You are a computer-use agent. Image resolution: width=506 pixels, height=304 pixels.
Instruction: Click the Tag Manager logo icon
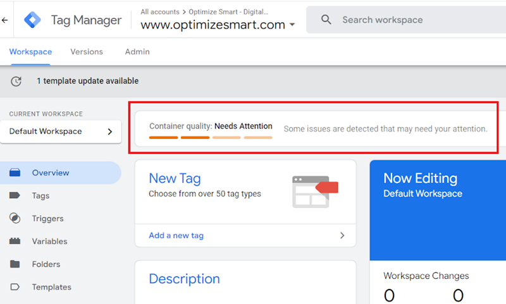(x=33, y=20)
